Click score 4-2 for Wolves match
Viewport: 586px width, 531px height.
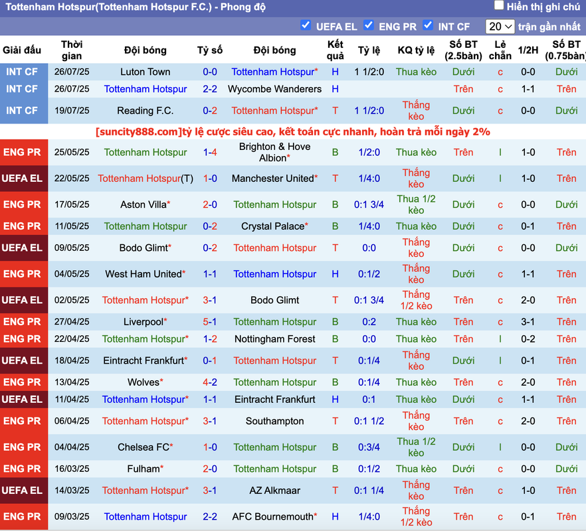pyautogui.click(x=210, y=382)
